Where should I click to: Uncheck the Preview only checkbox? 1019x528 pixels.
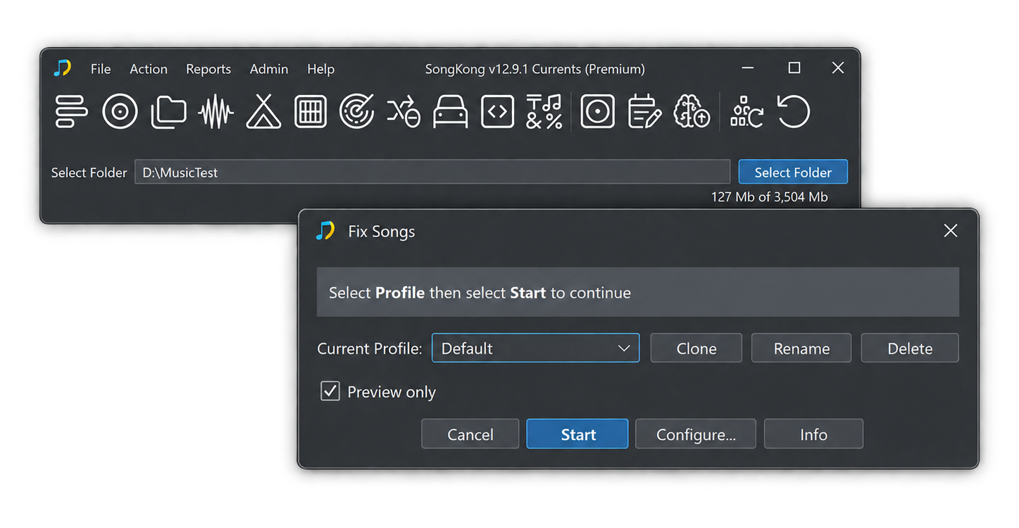click(330, 391)
